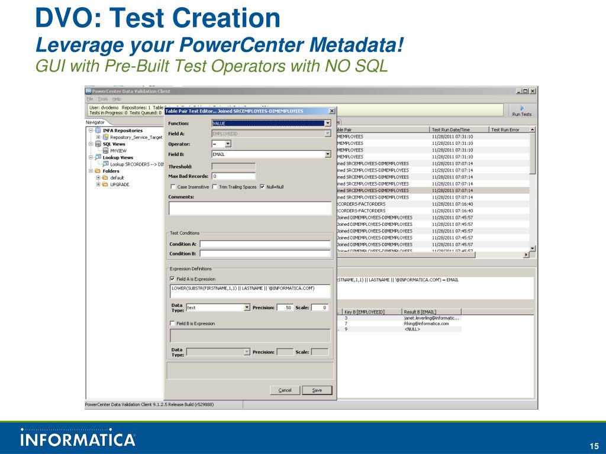This screenshot has height=454, width=606.
Task: Click the Scale field showing 0
Action: tap(320, 307)
